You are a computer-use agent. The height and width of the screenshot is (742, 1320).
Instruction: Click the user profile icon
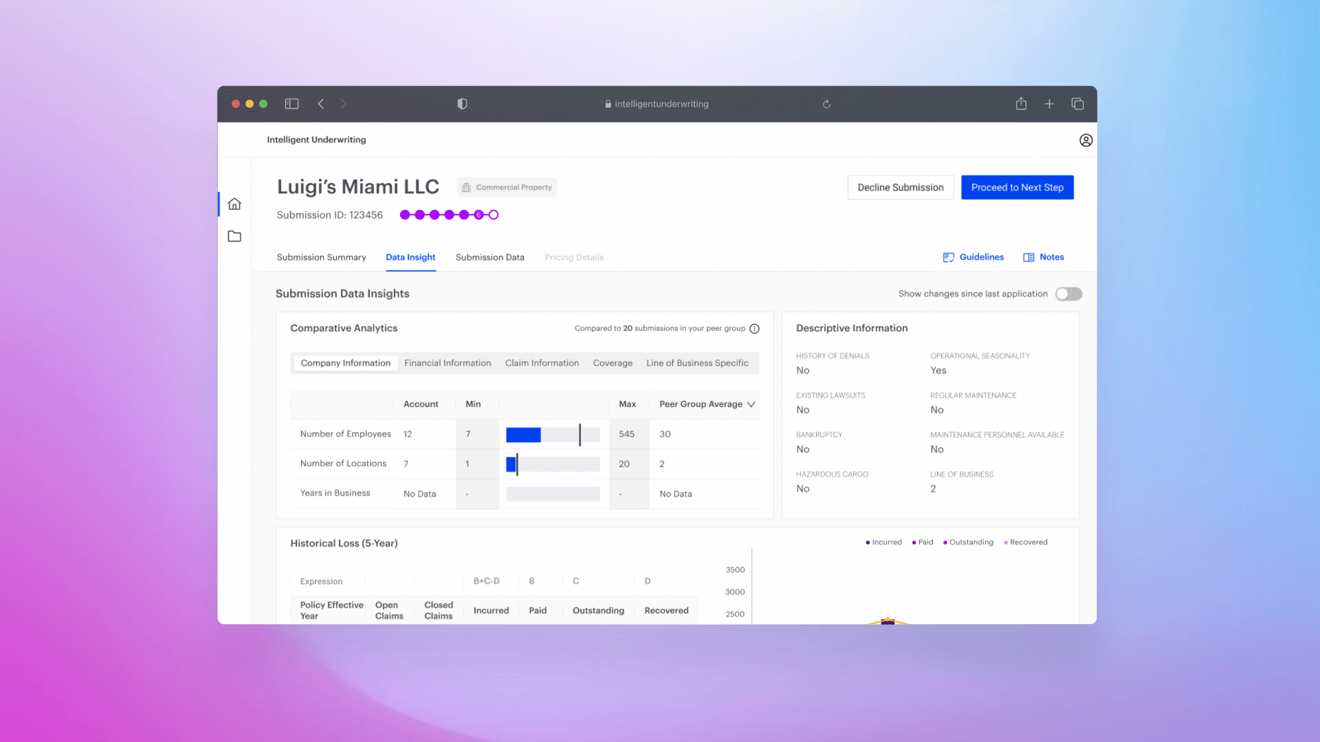pos(1085,140)
